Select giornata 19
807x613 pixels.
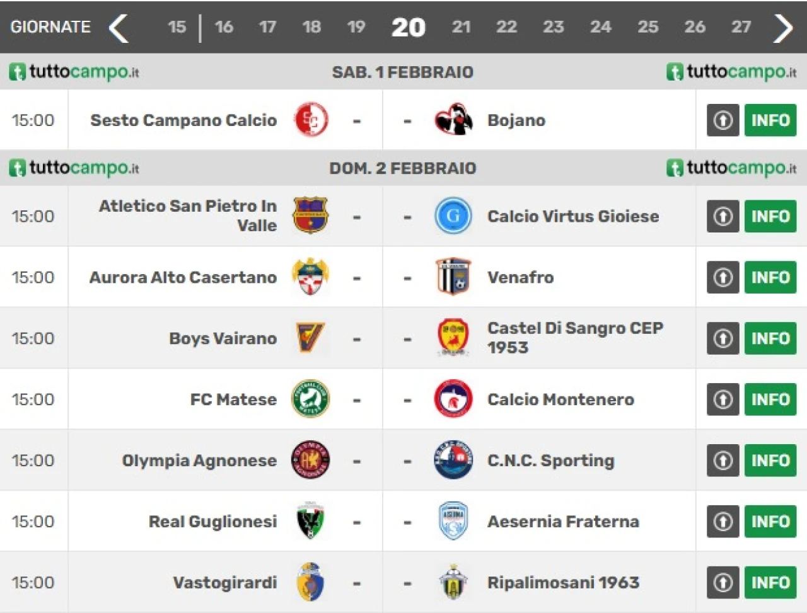point(356,27)
